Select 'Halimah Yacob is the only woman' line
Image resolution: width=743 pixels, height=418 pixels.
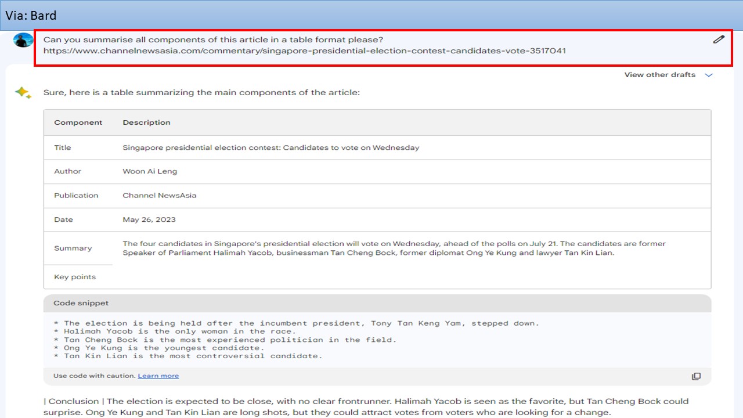tap(174, 331)
